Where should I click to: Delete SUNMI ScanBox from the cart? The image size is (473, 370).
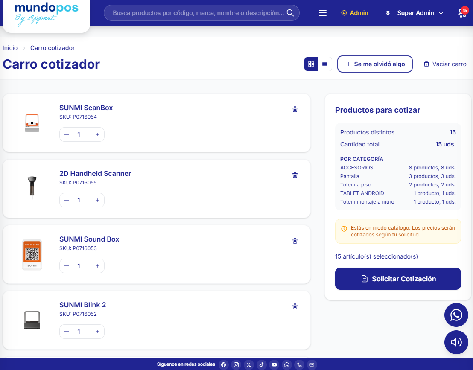coord(295,109)
